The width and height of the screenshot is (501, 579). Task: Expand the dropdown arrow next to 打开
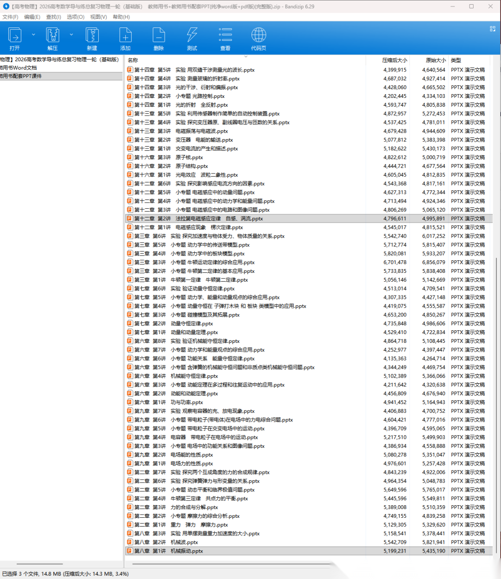point(33,34)
